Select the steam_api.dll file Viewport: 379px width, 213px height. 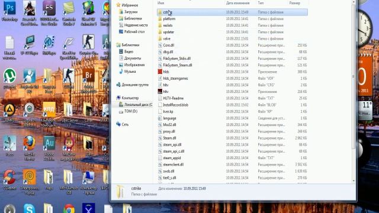172,144
